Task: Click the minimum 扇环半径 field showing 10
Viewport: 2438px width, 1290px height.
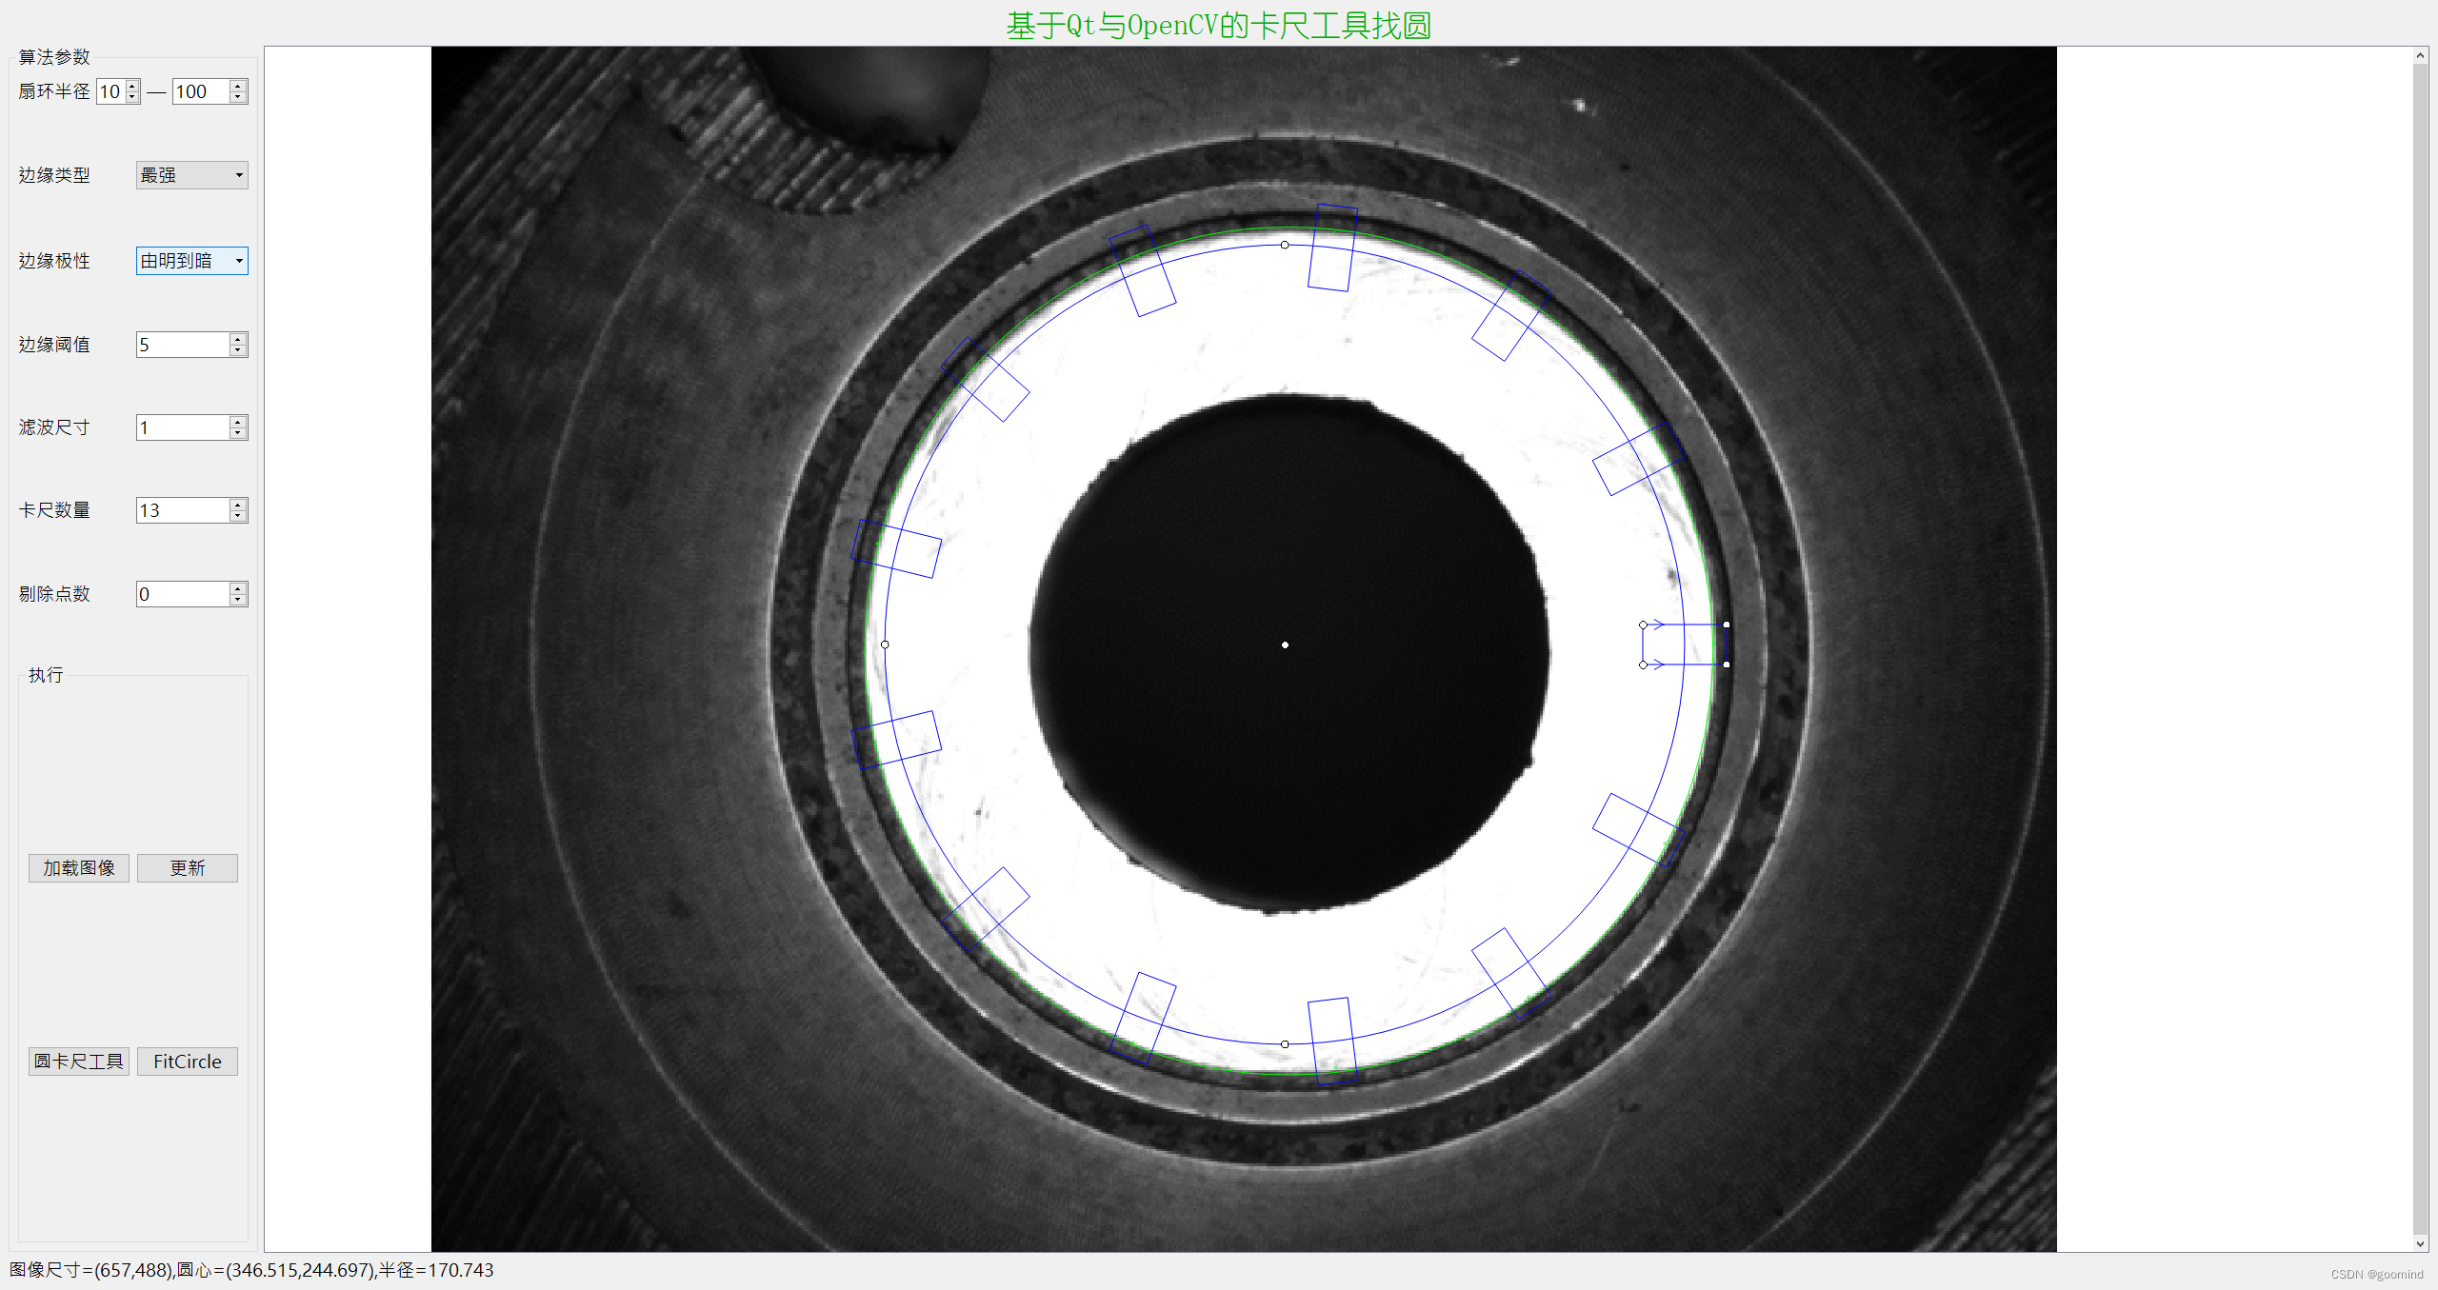Action: click(111, 91)
